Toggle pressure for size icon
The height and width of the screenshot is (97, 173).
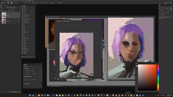(x=59, y=3)
